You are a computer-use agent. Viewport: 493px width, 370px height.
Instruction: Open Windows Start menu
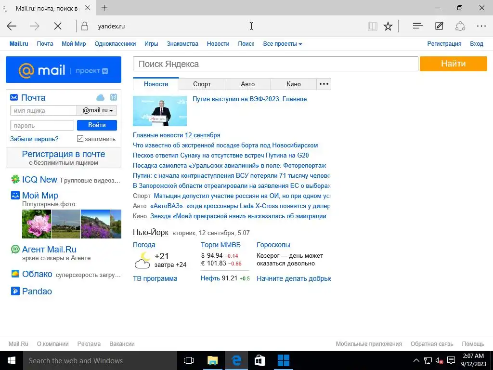coord(12,360)
